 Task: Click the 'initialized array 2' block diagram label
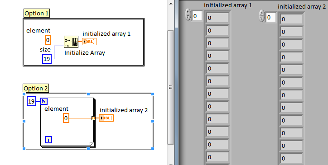tap(124, 110)
